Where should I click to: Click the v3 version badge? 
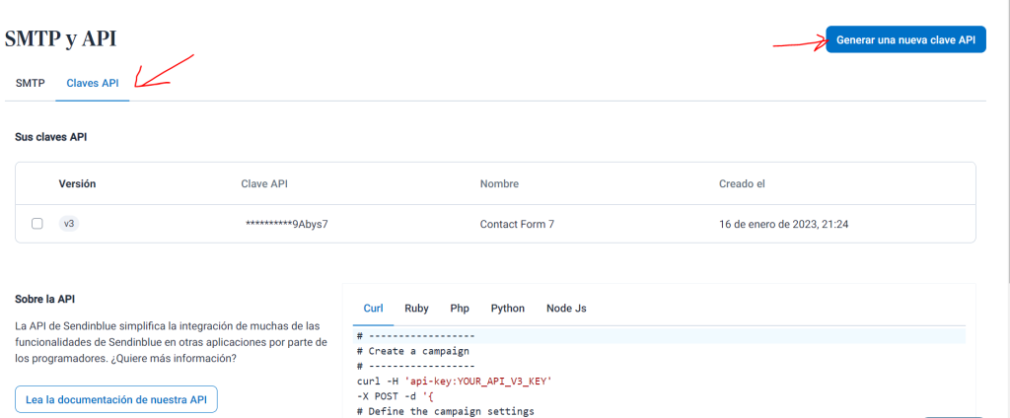coord(69,224)
